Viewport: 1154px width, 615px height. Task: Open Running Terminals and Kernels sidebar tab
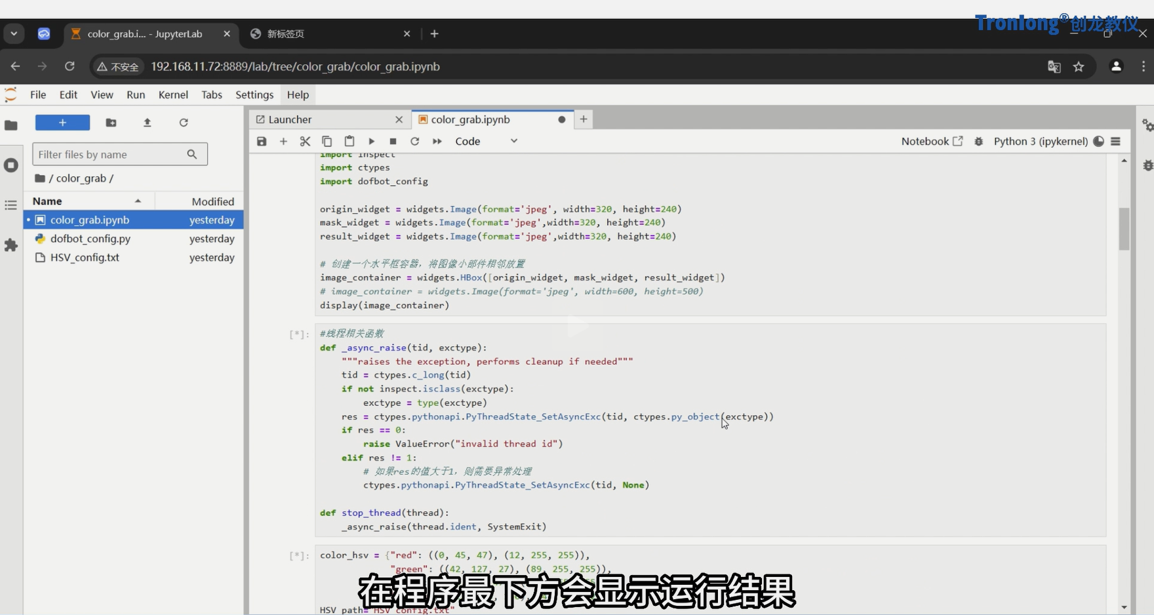coord(11,165)
